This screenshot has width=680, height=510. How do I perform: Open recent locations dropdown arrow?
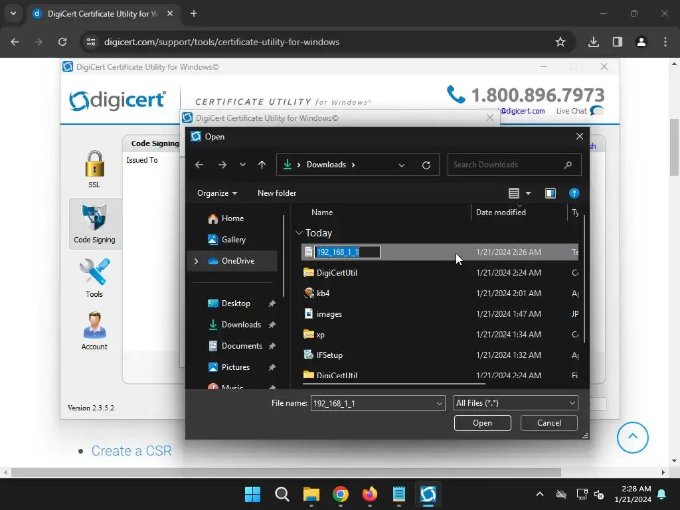pos(242,165)
